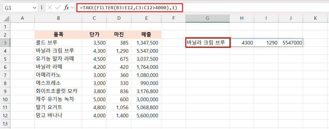The width and height of the screenshot is (329, 129).
Task: Click cell 딸기 요거트
Action: (58, 107)
